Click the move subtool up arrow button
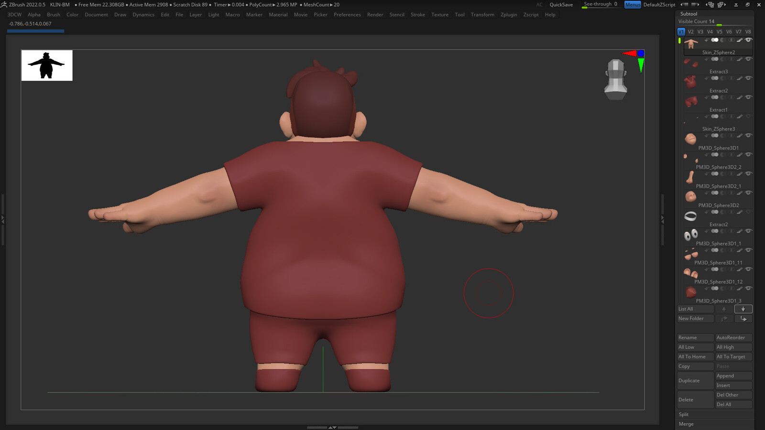Image resolution: width=765 pixels, height=430 pixels. tap(724, 309)
